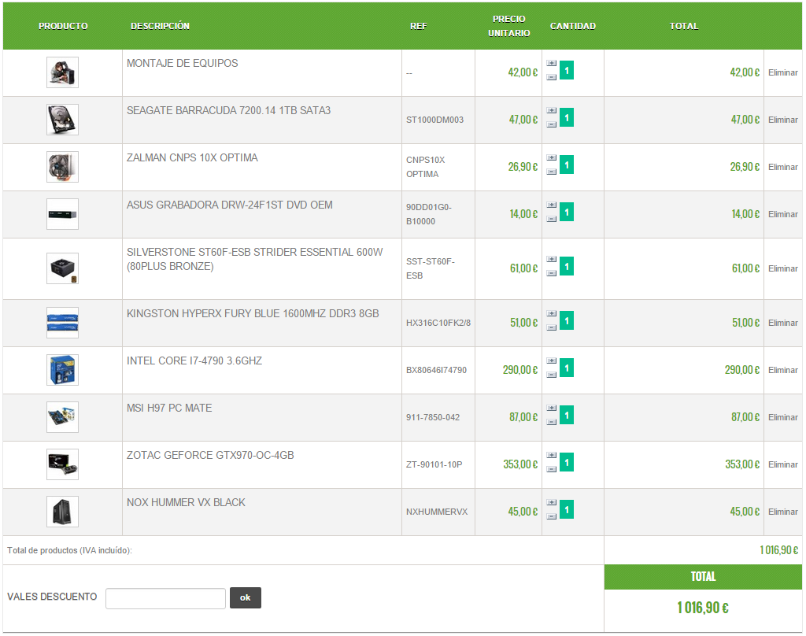Viewport: 806px width, 636px height.
Task: Open the Nox Hummer case thumbnail
Action: coord(63,512)
